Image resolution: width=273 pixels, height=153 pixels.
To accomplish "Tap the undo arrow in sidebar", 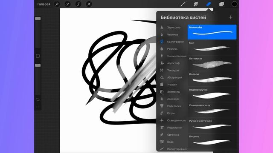I will [x=38, y=99].
